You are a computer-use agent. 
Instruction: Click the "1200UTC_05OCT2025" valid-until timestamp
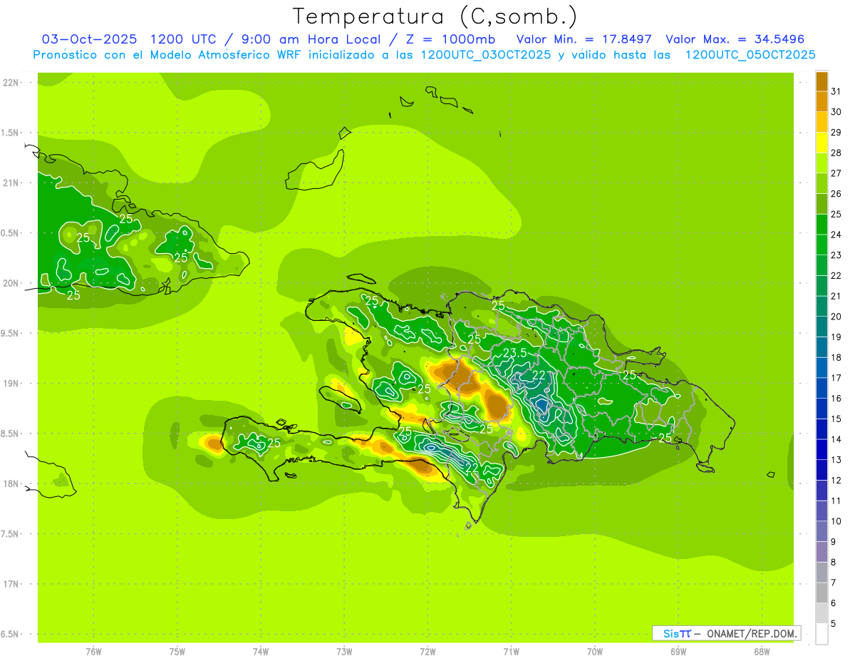[x=750, y=55]
